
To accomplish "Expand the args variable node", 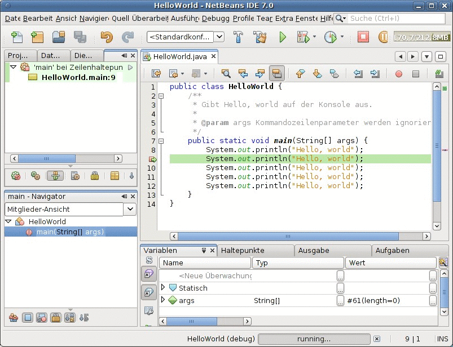I will tap(163, 300).
